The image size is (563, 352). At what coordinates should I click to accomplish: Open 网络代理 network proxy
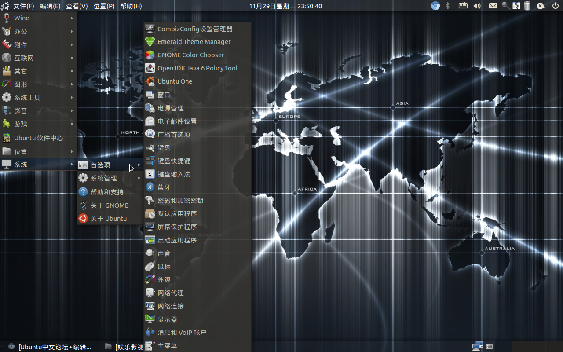coord(197,293)
